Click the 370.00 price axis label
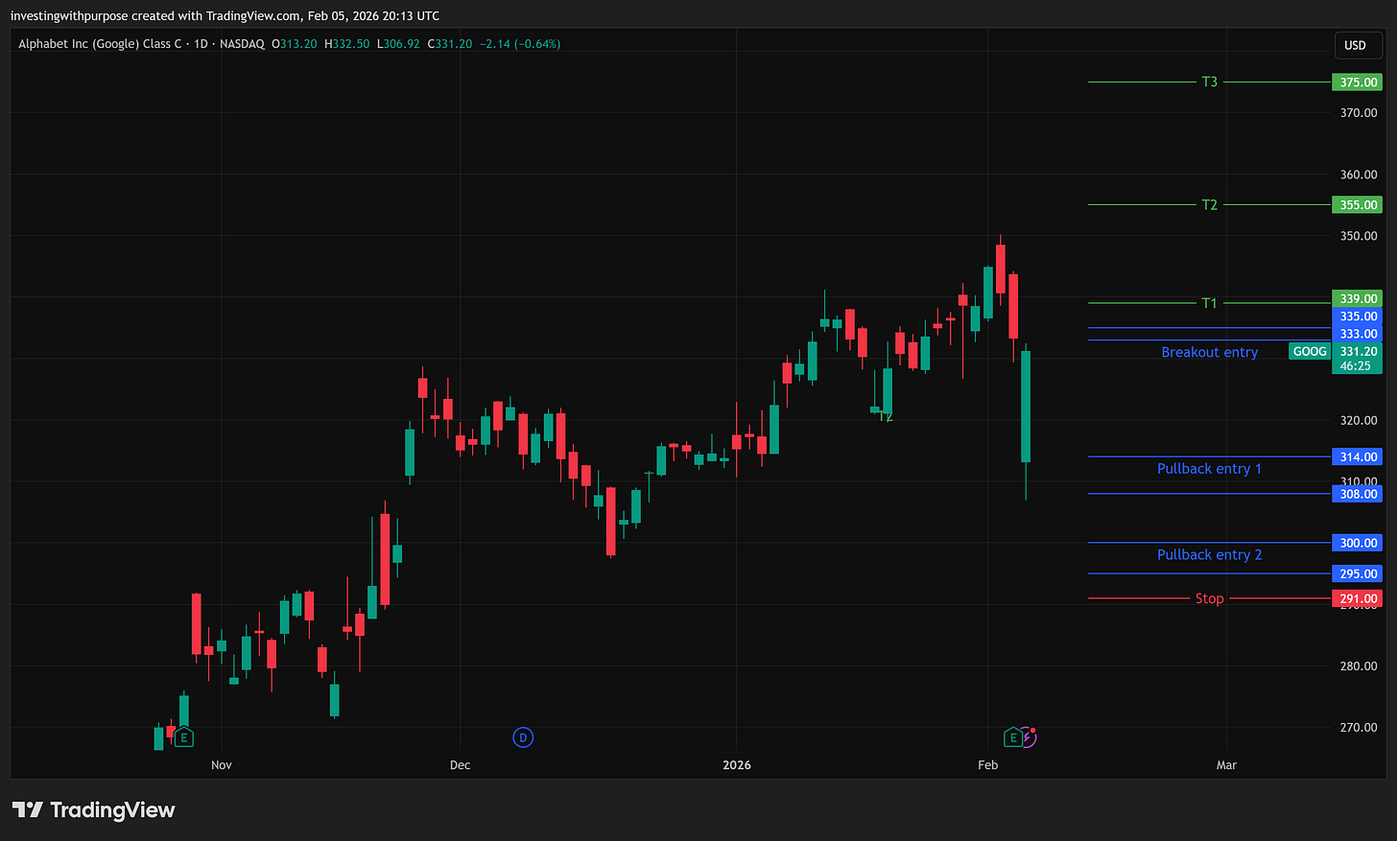1397x841 pixels. (x=1359, y=113)
